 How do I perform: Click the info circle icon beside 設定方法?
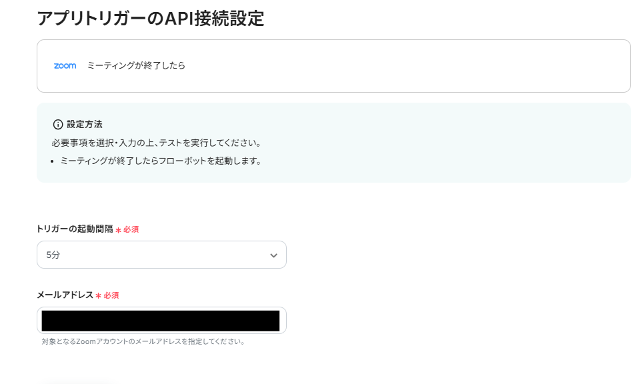pyautogui.click(x=58, y=125)
